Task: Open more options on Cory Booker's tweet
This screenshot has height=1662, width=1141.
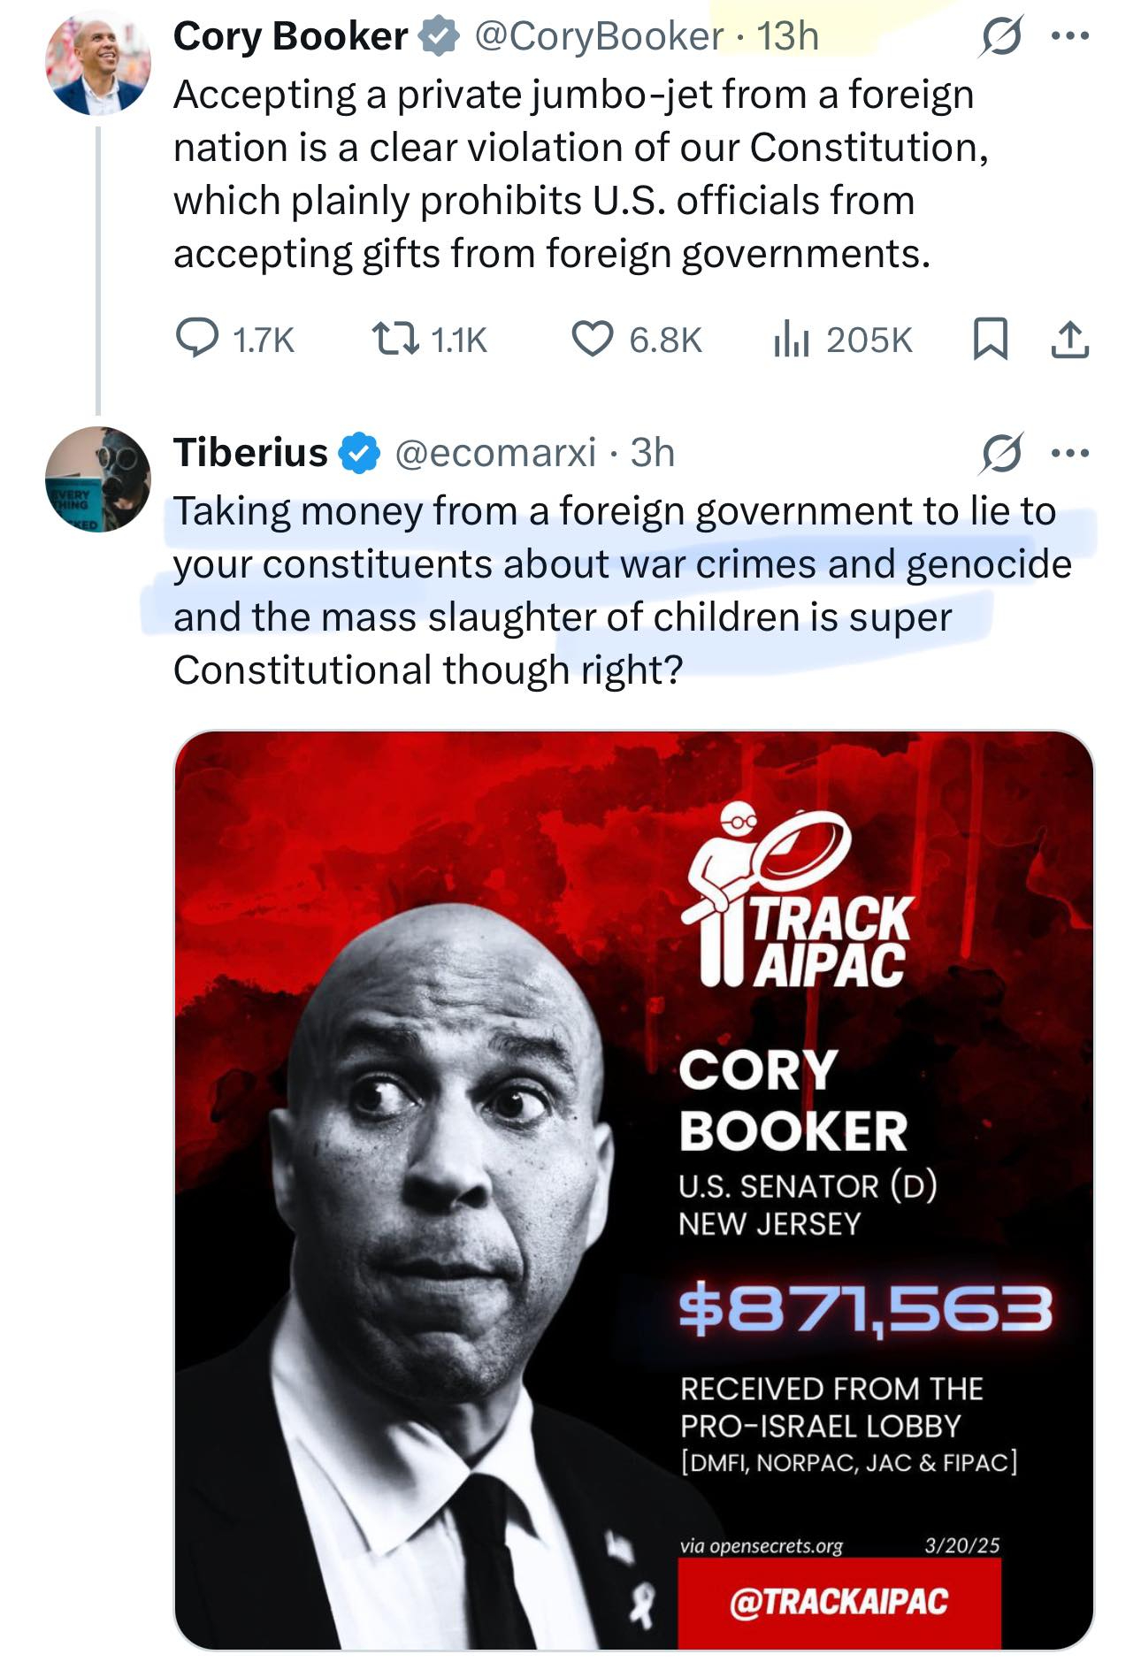Action: point(1070,37)
